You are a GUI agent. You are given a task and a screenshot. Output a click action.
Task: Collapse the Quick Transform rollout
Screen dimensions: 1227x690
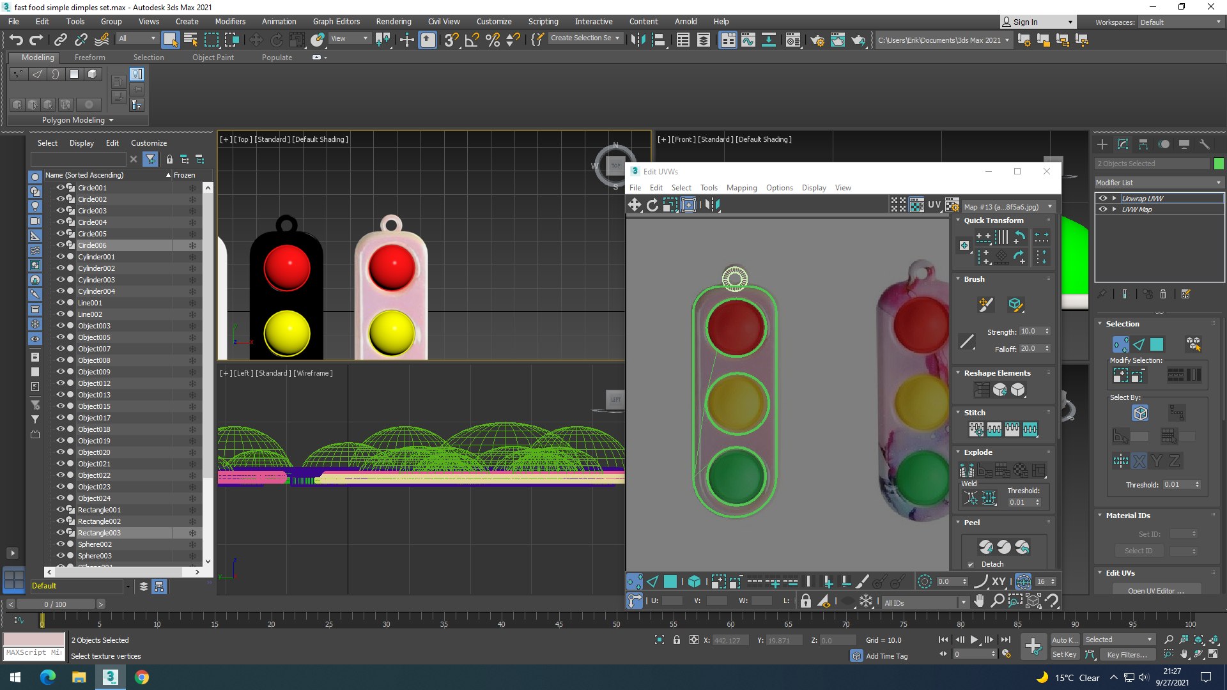[958, 220]
